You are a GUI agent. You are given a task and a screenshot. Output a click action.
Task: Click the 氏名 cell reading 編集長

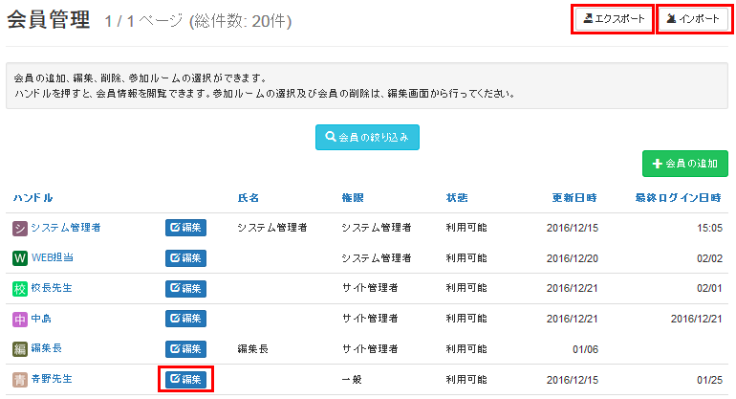[x=252, y=349]
